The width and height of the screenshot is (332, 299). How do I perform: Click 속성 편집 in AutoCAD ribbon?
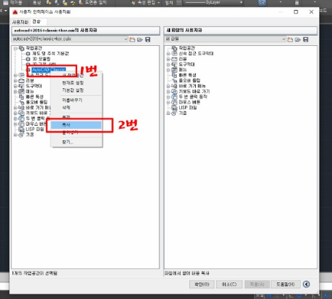pos(145,3)
